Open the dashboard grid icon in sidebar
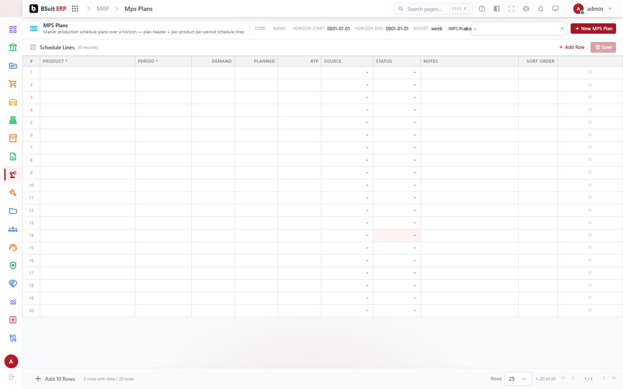Viewport: 623px width, 389px height. click(x=13, y=29)
